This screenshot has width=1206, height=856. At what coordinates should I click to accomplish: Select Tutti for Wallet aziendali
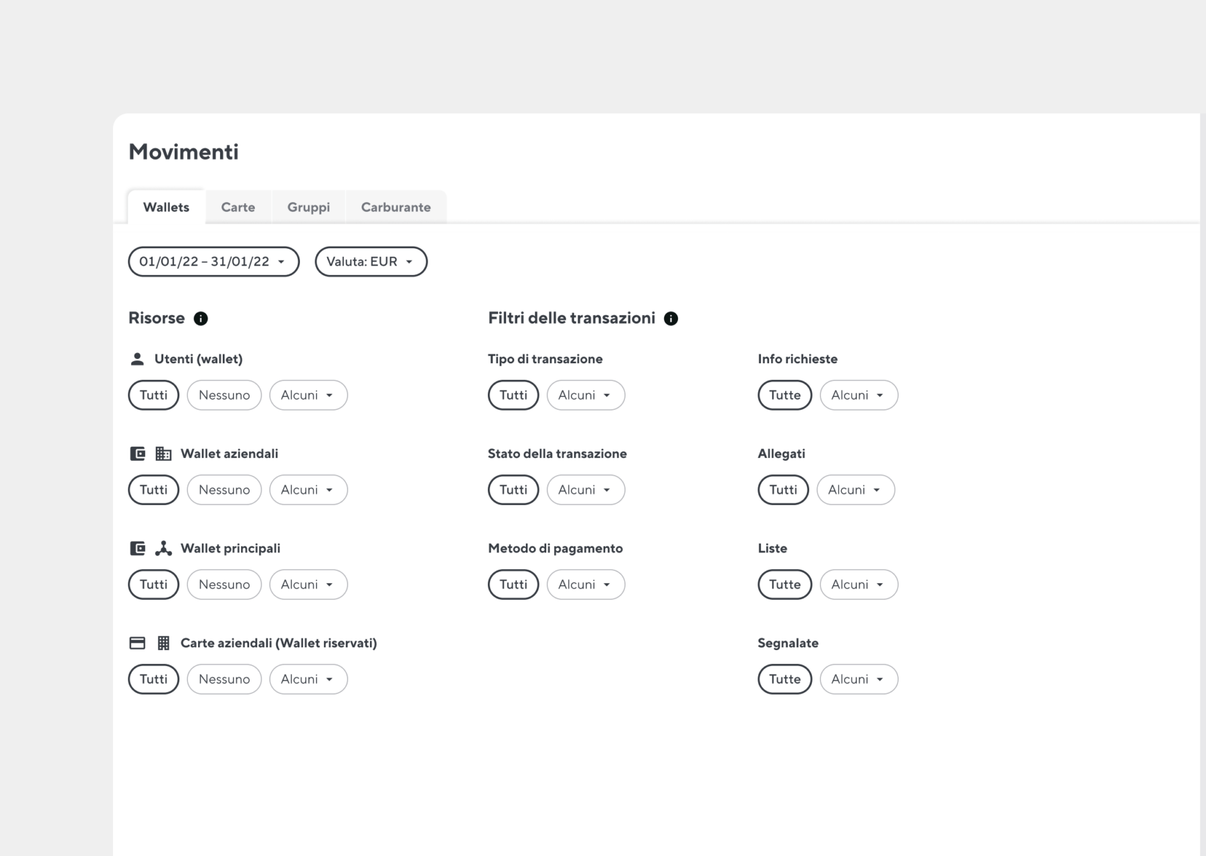click(x=153, y=490)
